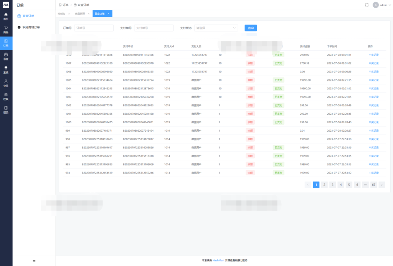The width and height of the screenshot is (393, 266).
Task: Open the 记录 records section via sidebar icon
Action: [x=6, y=111]
